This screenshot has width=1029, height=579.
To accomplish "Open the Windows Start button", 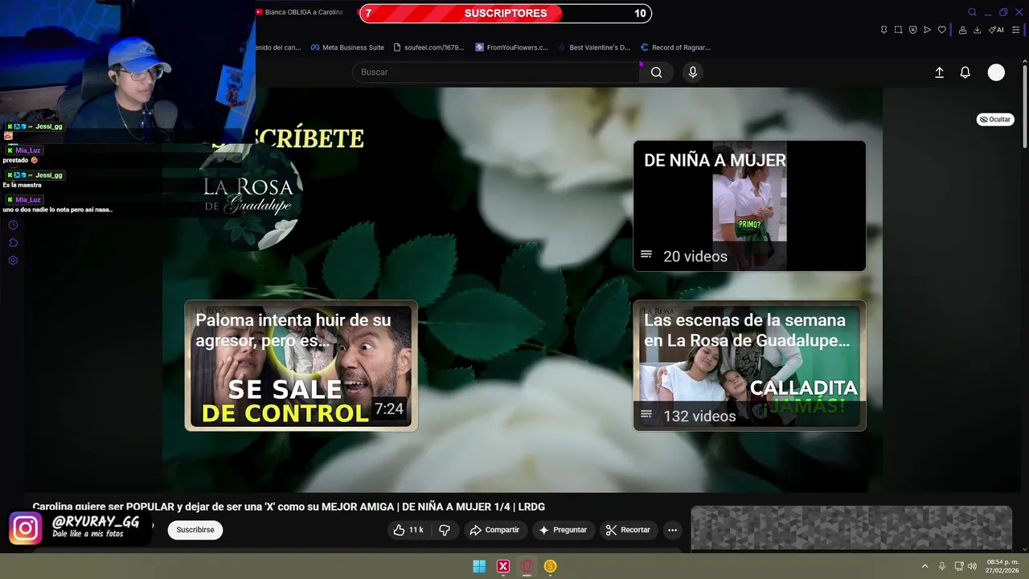I will pyautogui.click(x=479, y=566).
